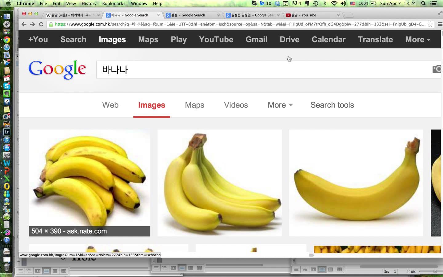Click the Bluetooth menu bar icon
The height and width of the screenshot is (277, 443).
point(325,3)
